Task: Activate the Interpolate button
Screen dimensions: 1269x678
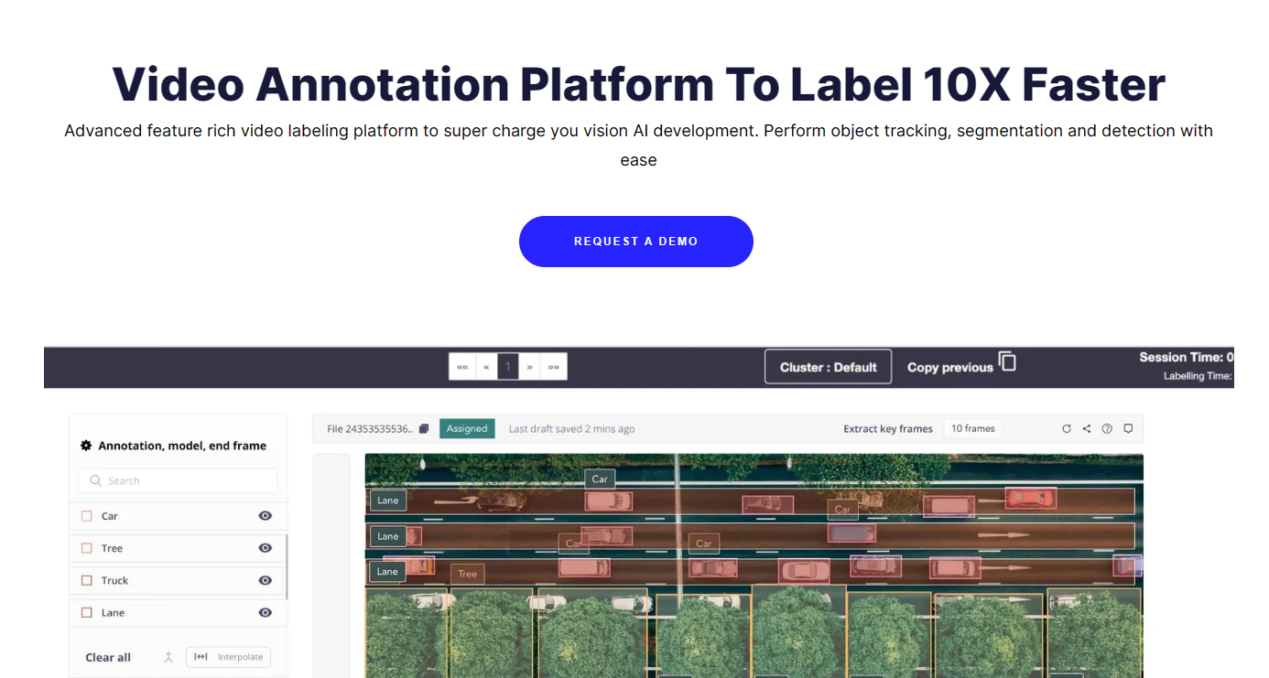Action: pyautogui.click(x=227, y=657)
